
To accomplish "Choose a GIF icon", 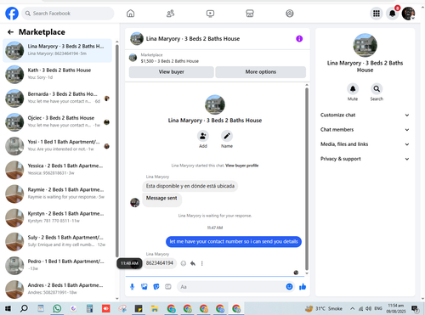I will point(168,287).
